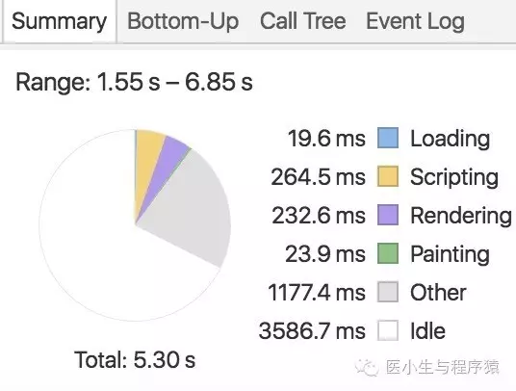This screenshot has height=391, width=516.
Task: Click the 3586.7 ms Idle value
Action: pos(312,330)
